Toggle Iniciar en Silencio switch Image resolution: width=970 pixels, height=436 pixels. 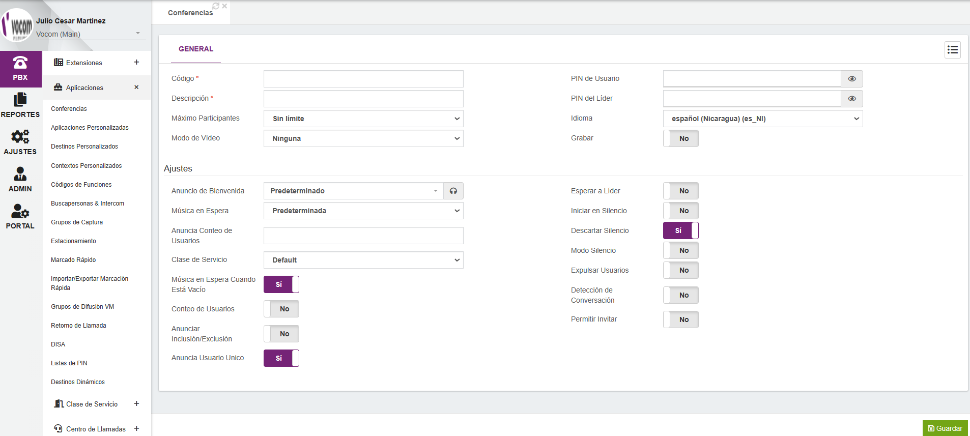pos(681,211)
